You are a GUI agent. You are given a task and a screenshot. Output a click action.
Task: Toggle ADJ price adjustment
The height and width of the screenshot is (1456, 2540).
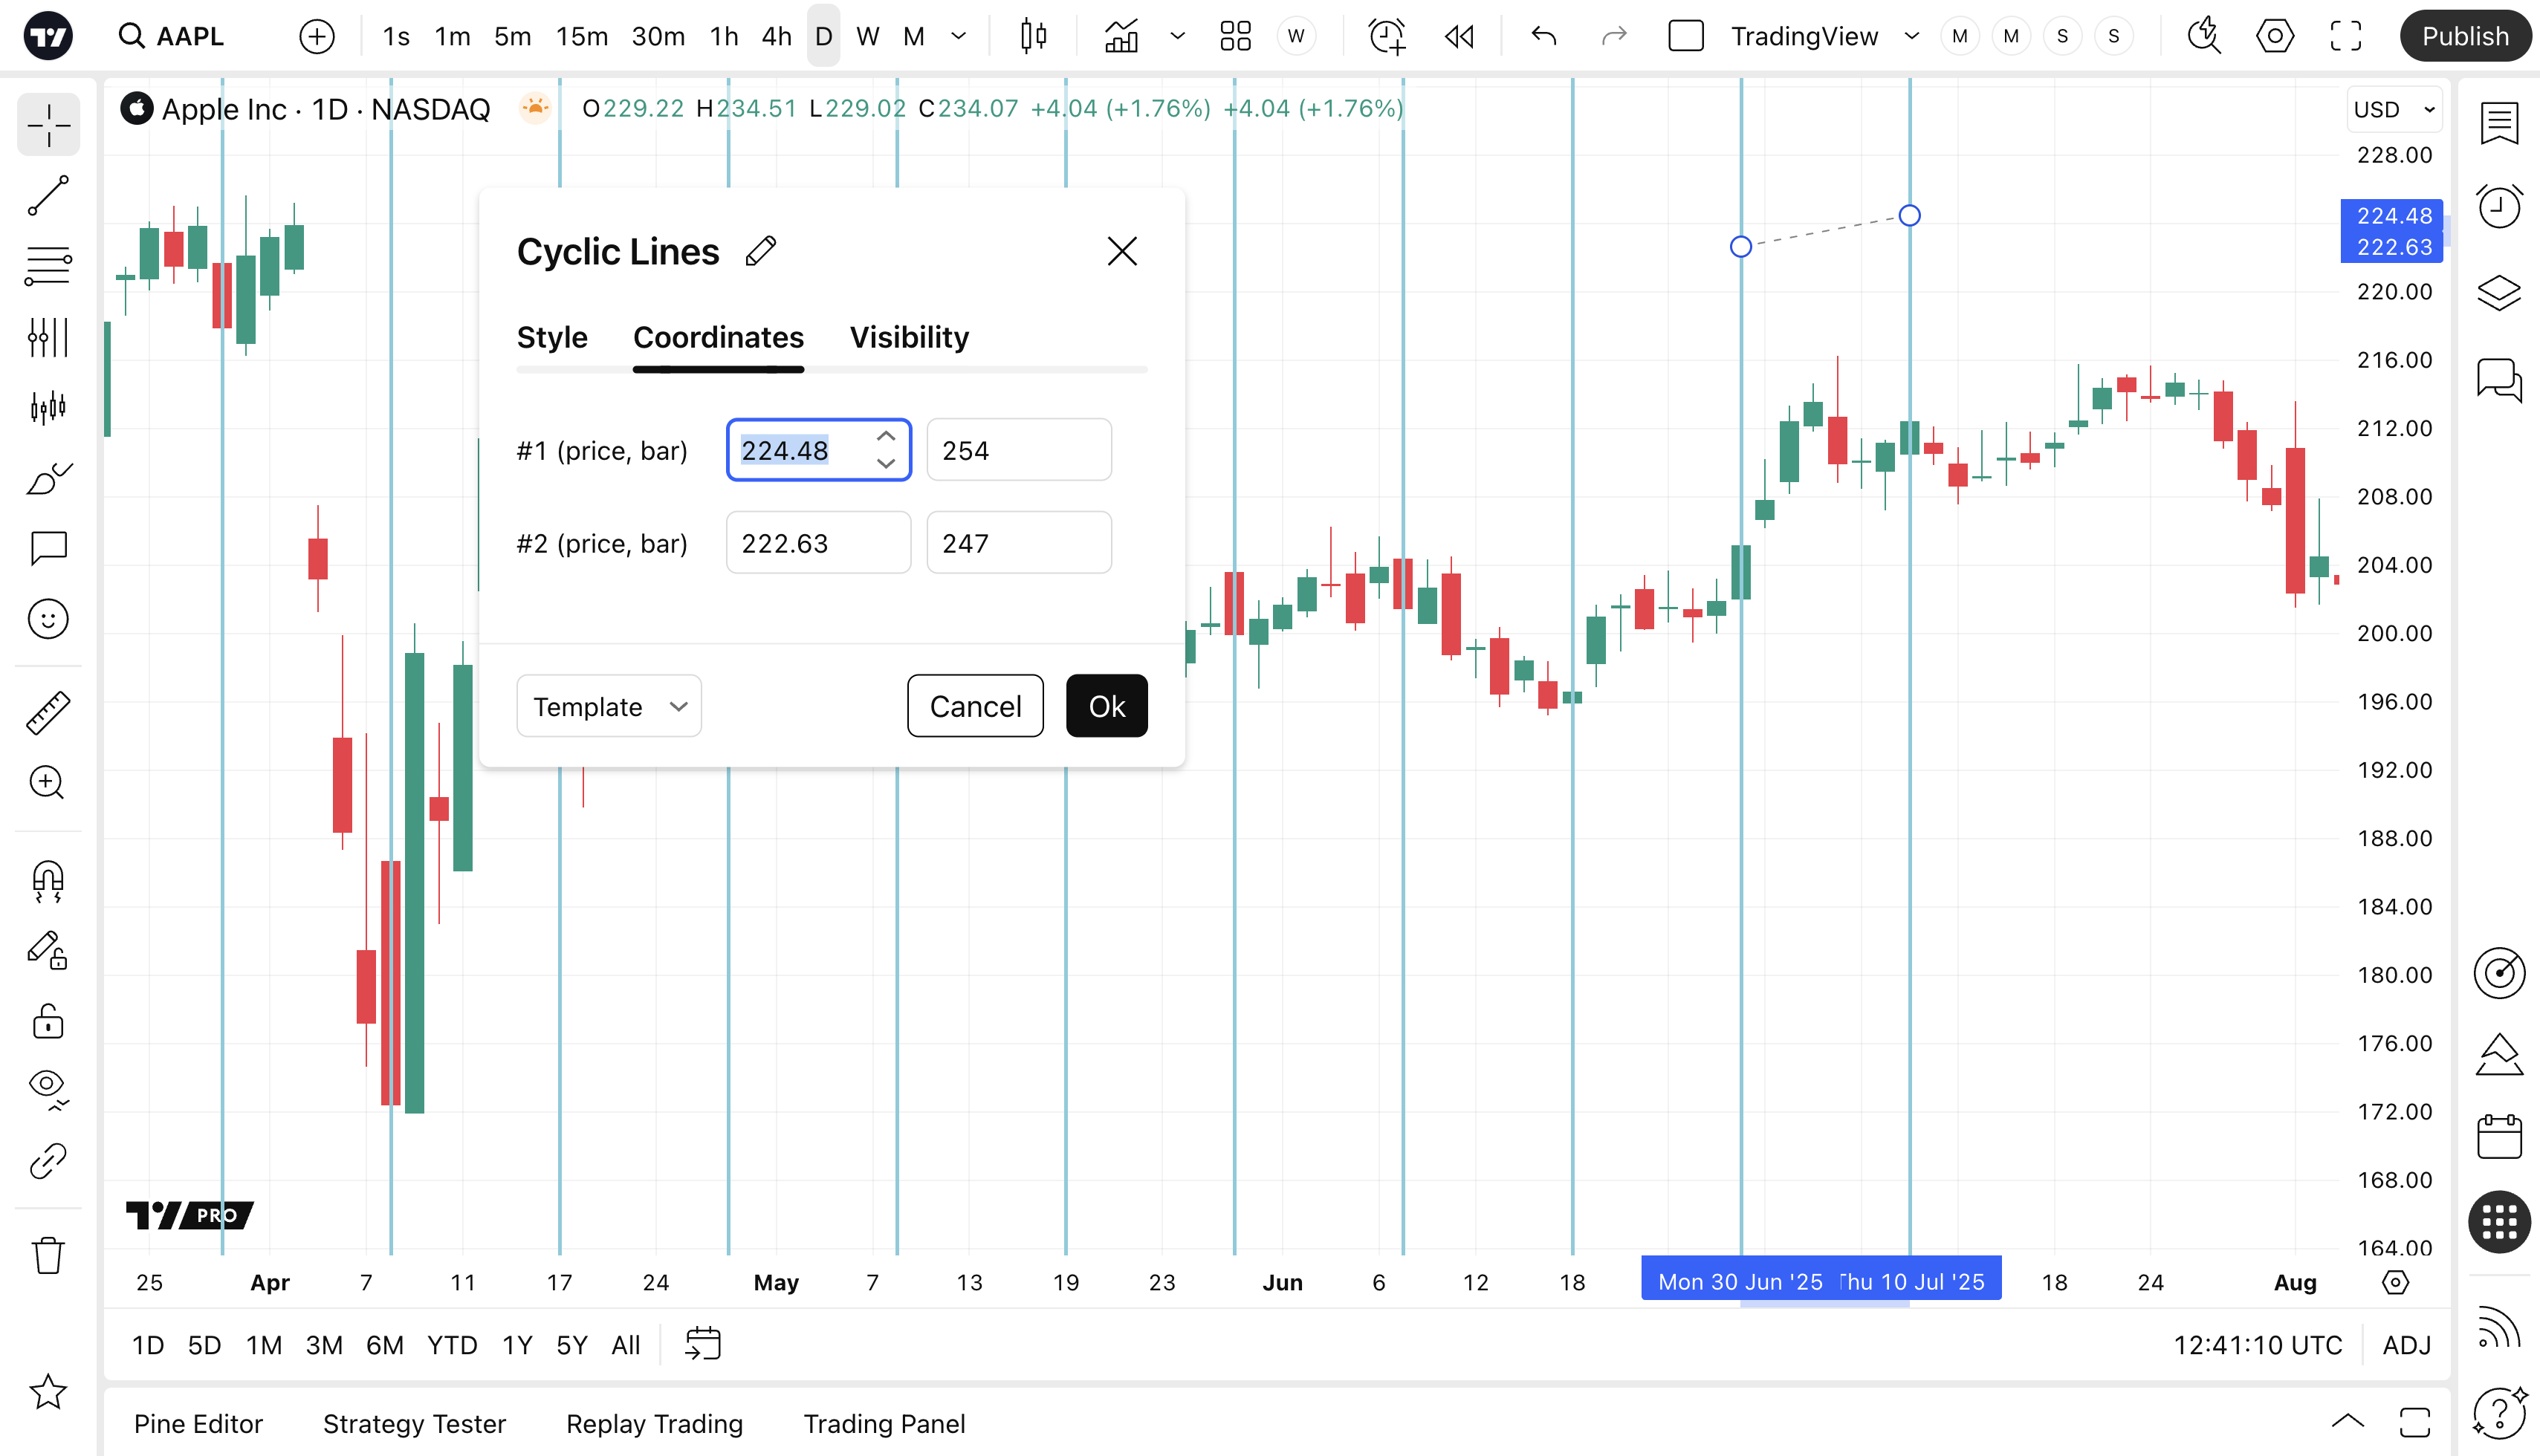click(x=2406, y=1345)
